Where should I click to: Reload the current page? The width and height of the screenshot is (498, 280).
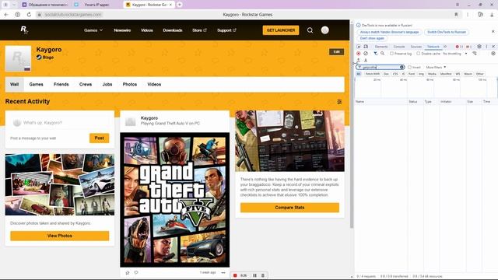pyautogui.click(x=29, y=15)
